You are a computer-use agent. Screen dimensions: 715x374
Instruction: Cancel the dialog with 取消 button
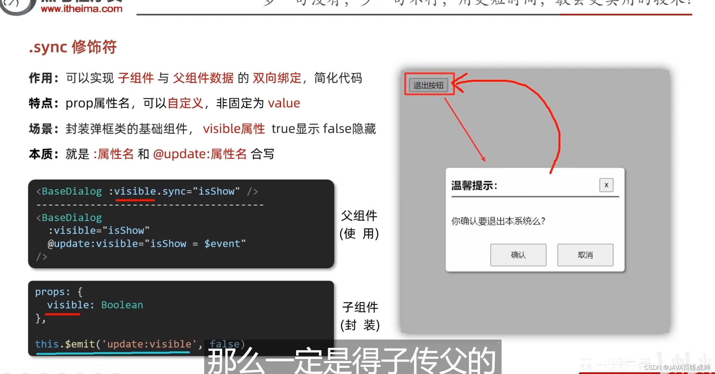585,255
